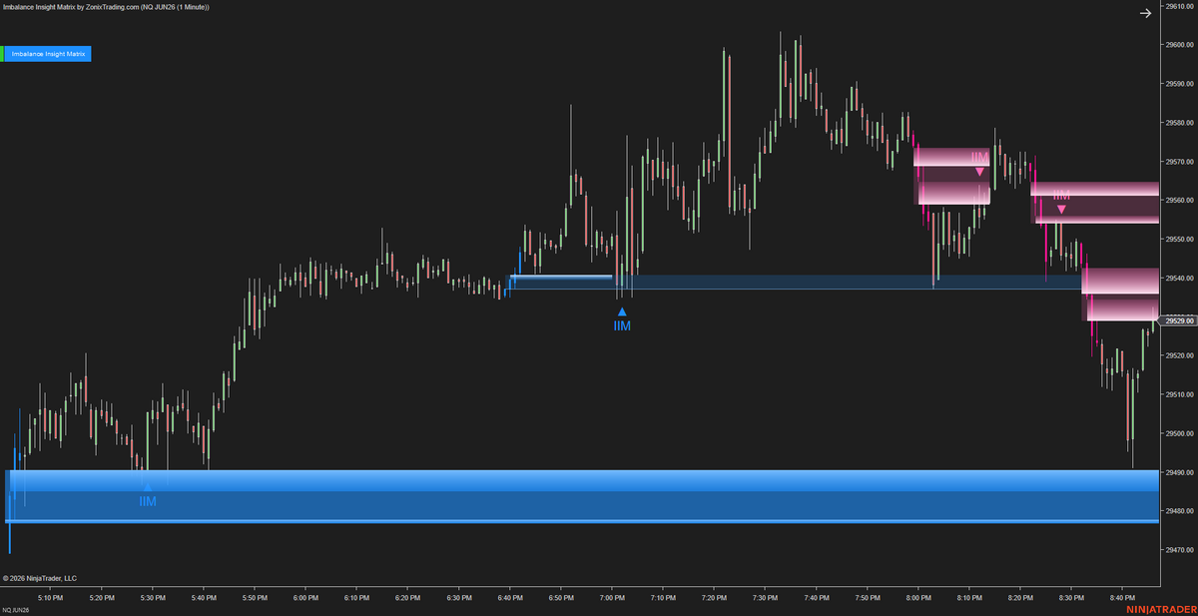Click the current price marker 29529.00
Screen dimensions: 1198x616
pyautogui.click(x=1177, y=320)
